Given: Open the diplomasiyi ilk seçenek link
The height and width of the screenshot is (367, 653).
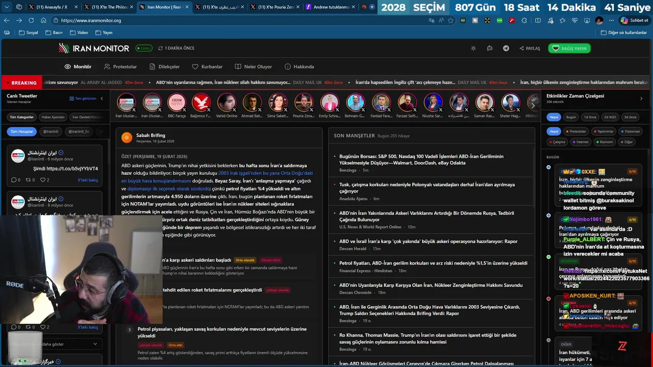Looking at the screenshot, I should tap(168, 189).
